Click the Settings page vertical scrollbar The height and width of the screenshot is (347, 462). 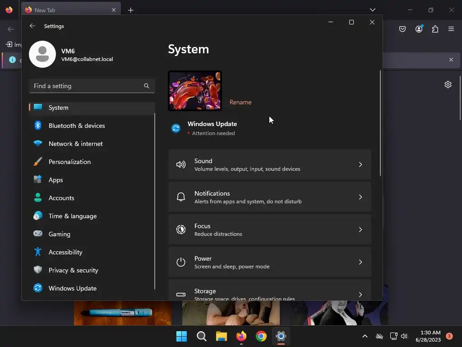[x=380, y=123]
